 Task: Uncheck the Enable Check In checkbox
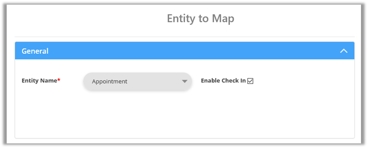click(250, 81)
